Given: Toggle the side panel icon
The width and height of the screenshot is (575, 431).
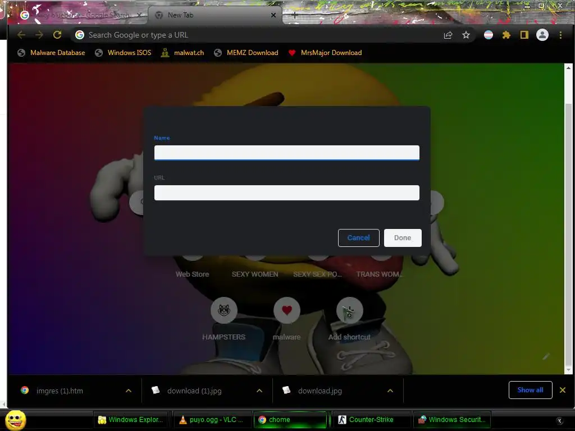Looking at the screenshot, I should click(x=524, y=35).
